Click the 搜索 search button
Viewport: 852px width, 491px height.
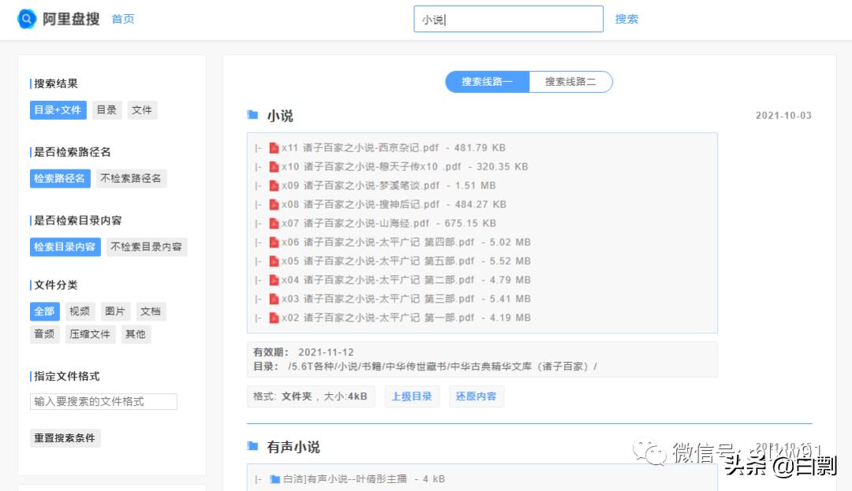pyautogui.click(x=627, y=18)
